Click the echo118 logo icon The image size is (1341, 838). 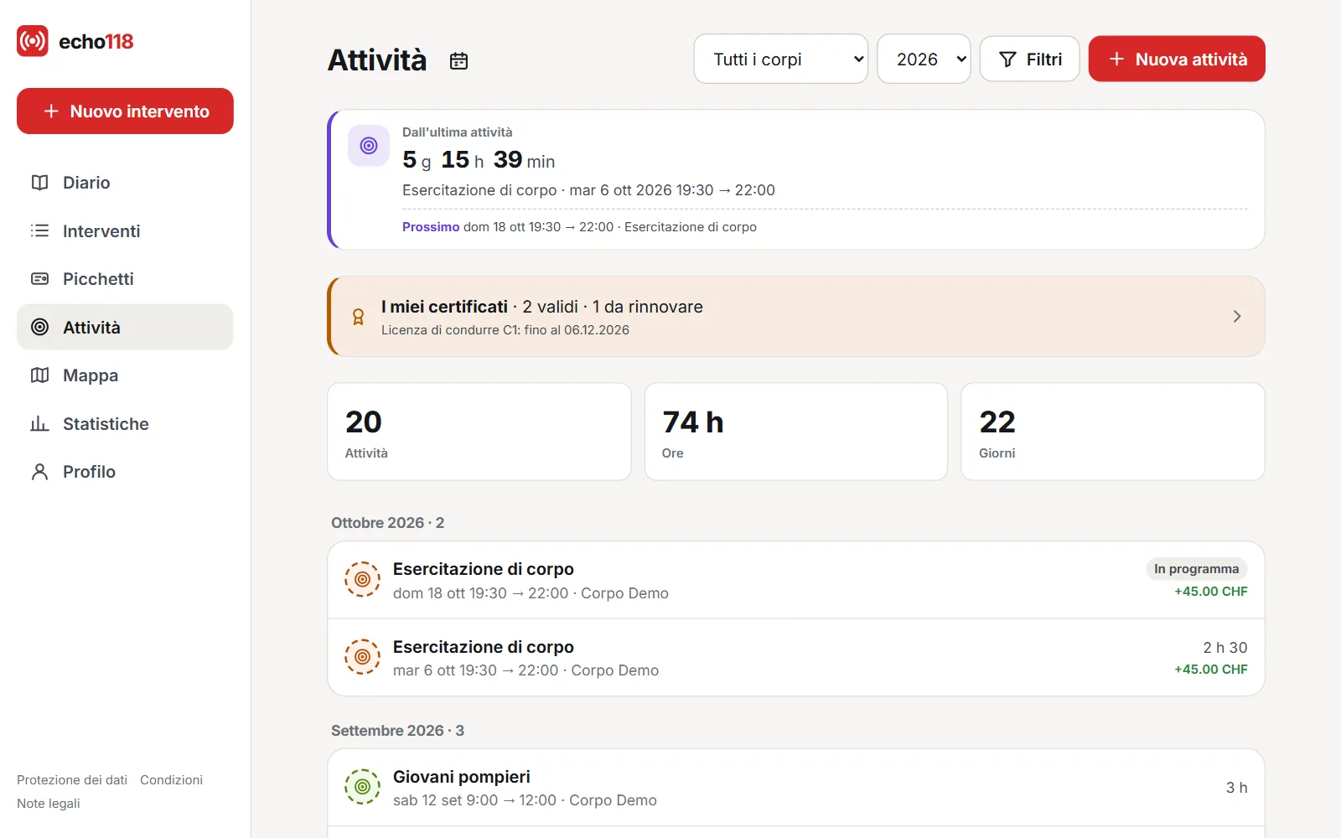pyautogui.click(x=33, y=41)
